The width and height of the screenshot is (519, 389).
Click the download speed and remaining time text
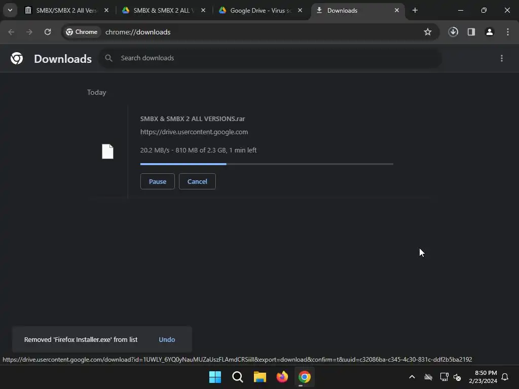point(198,150)
